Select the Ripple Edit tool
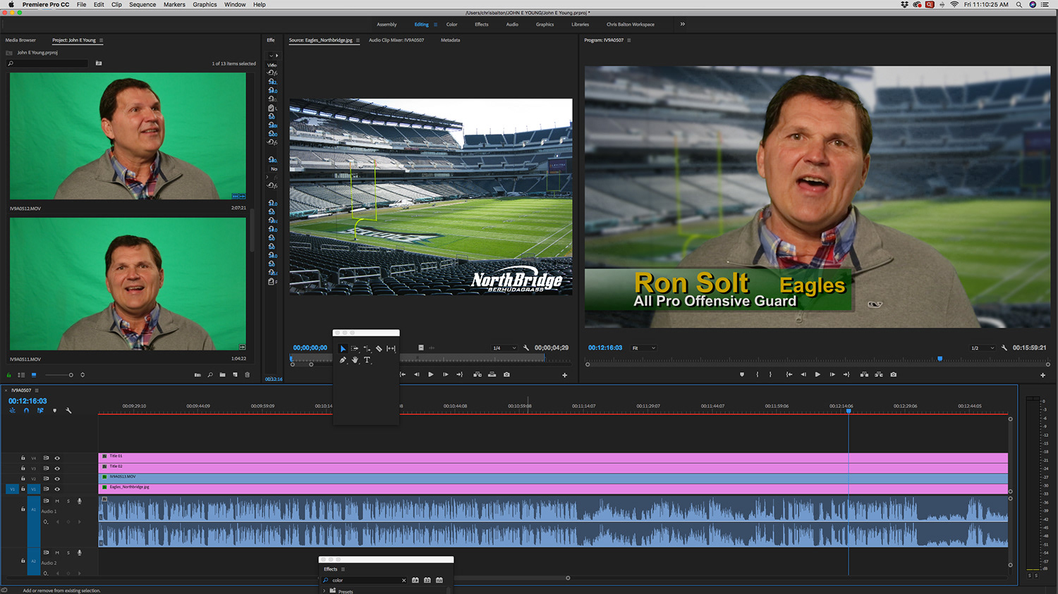1058x594 pixels. [367, 349]
